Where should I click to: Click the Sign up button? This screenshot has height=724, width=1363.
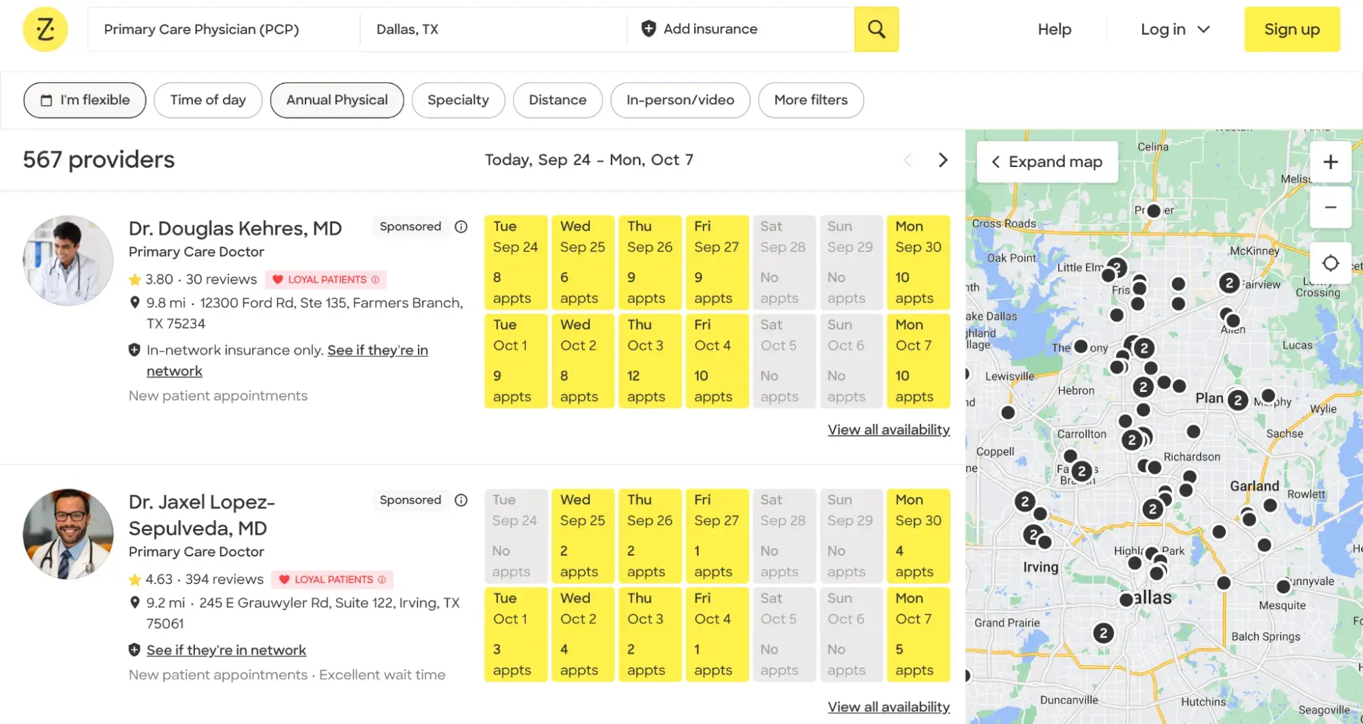point(1291,29)
